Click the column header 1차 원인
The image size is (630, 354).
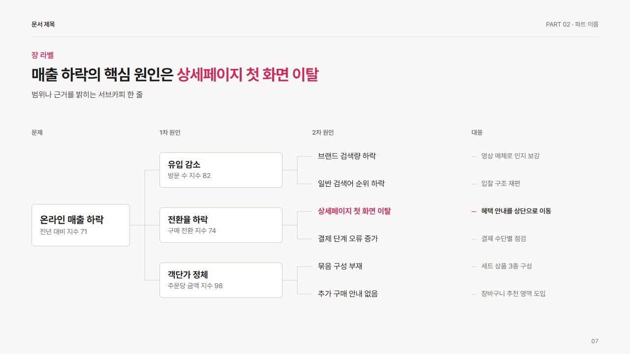click(x=170, y=132)
